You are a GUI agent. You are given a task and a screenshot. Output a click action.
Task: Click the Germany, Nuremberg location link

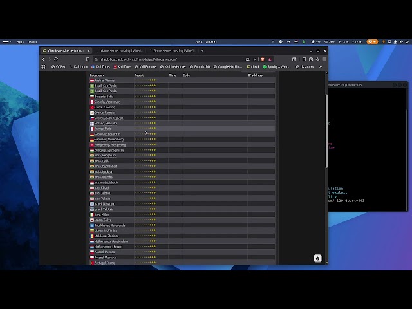pos(109,139)
